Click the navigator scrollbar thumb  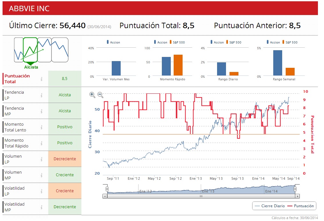pyautogui.click(x=201, y=196)
